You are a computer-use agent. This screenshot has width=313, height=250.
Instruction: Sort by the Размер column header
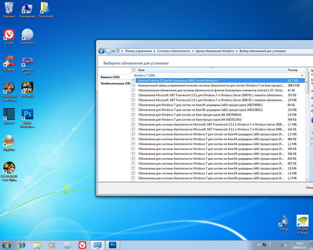(x=295, y=70)
